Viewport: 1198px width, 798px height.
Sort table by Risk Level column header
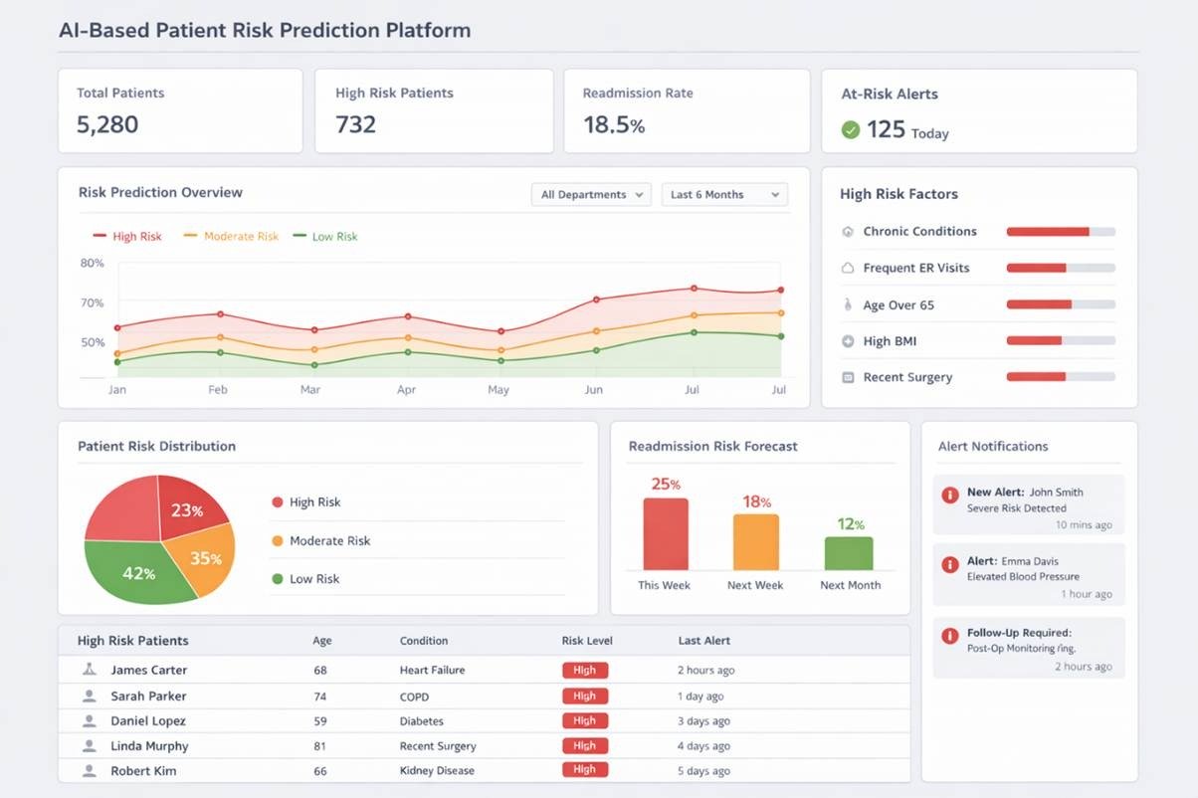tap(587, 641)
